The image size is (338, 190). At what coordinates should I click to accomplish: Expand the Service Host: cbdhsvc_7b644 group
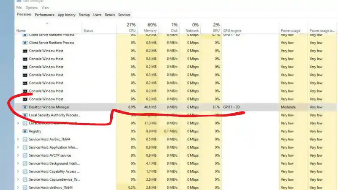click(18, 187)
